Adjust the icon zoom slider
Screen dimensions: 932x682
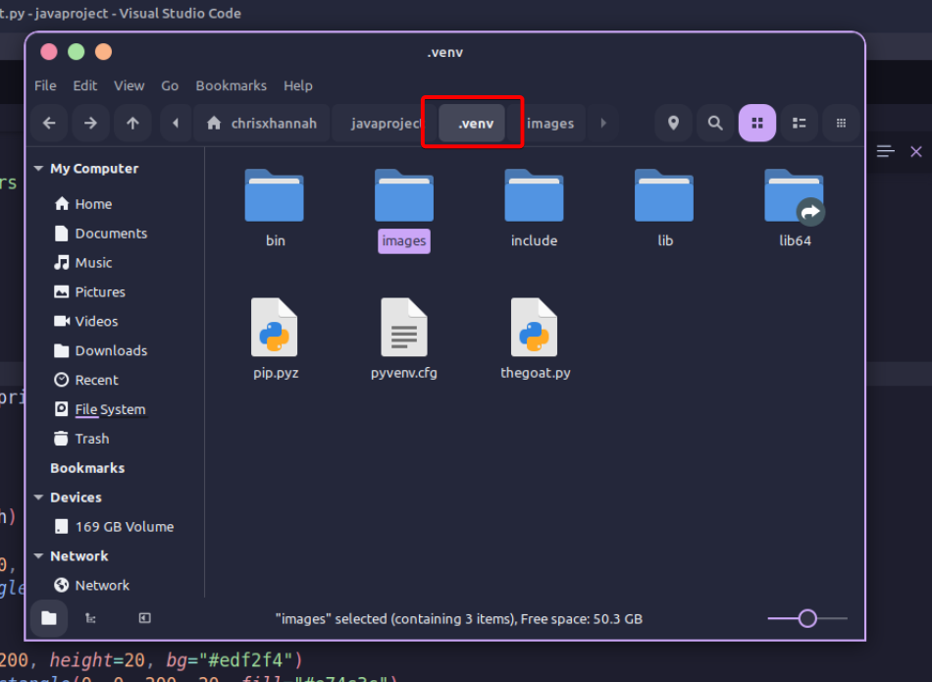[807, 618]
